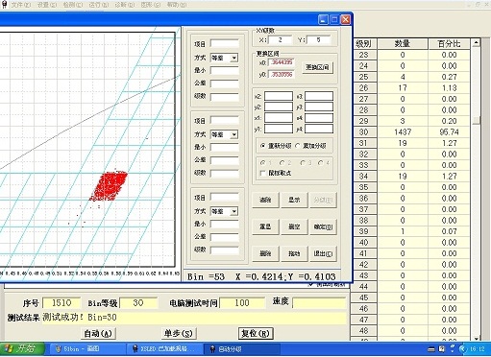
Task: Click the X input in XY级数
Action: click(281, 40)
